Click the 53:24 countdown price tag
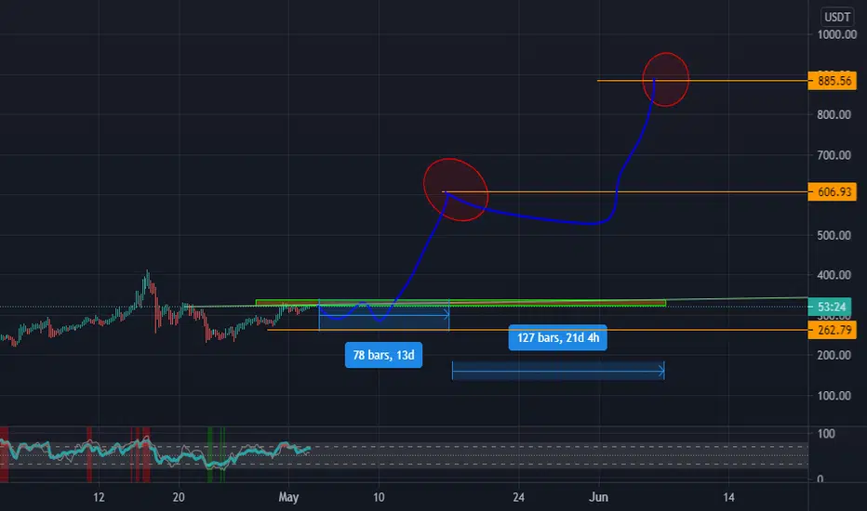The height and width of the screenshot is (511, 867). point(830,307)
